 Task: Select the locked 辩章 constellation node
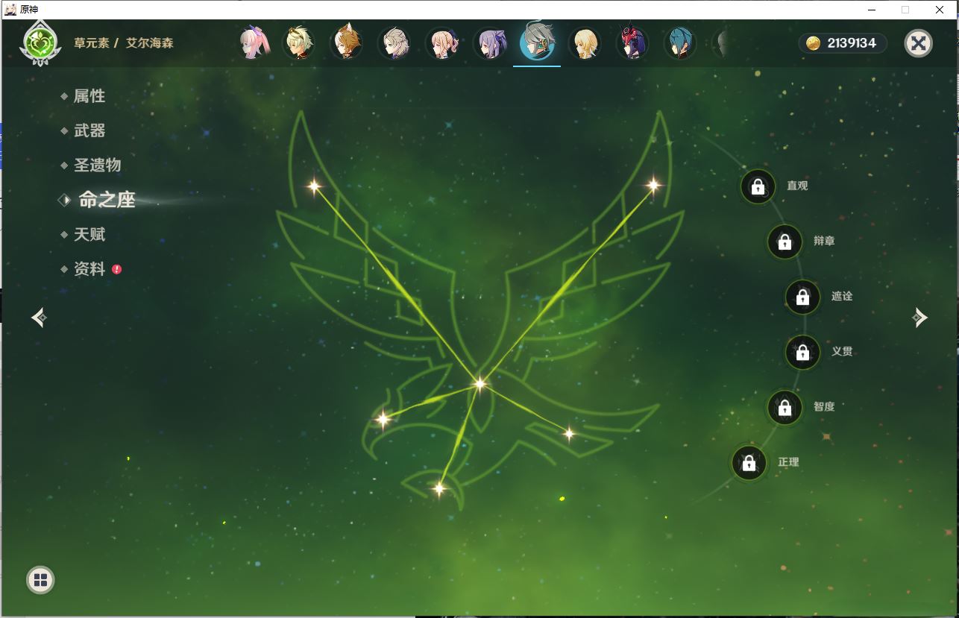785,242
